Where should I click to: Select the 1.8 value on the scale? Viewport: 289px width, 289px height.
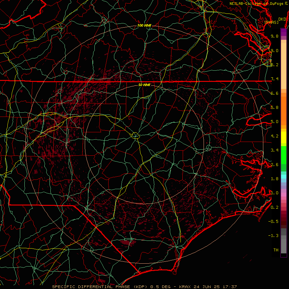coord(275,179)
